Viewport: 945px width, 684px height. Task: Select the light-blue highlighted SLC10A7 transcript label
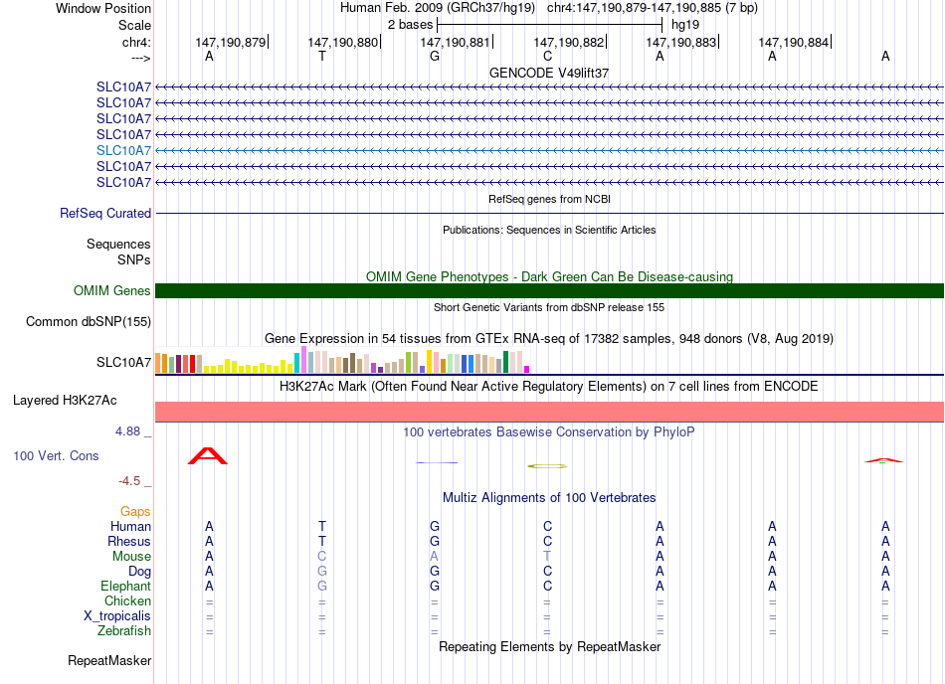click(123, 150)
